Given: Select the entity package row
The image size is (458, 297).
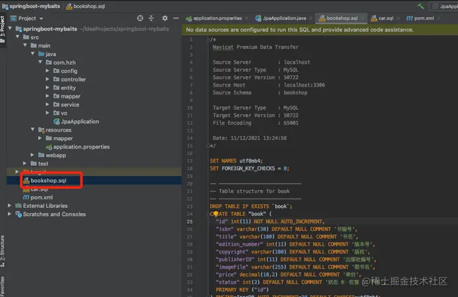Looking at the screenshot, I should 94,88.
